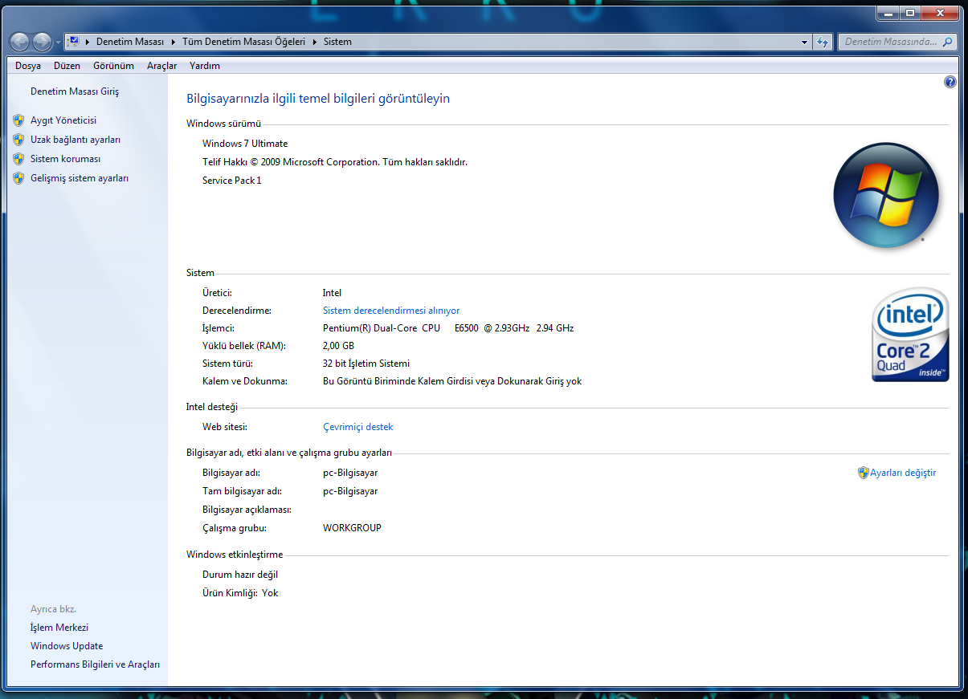The width and height of the screenshot is (968, 699).
Task: Click the Windows logo orb image
Action: (886, 195)
